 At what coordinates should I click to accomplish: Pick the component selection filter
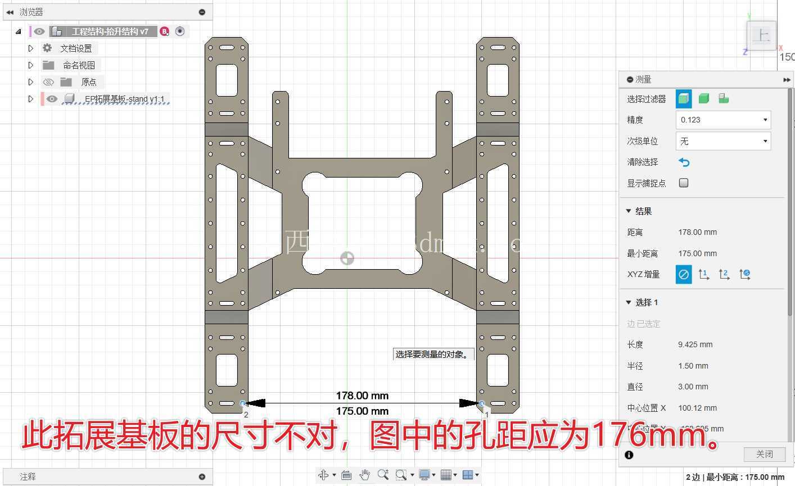coord(724,99)
